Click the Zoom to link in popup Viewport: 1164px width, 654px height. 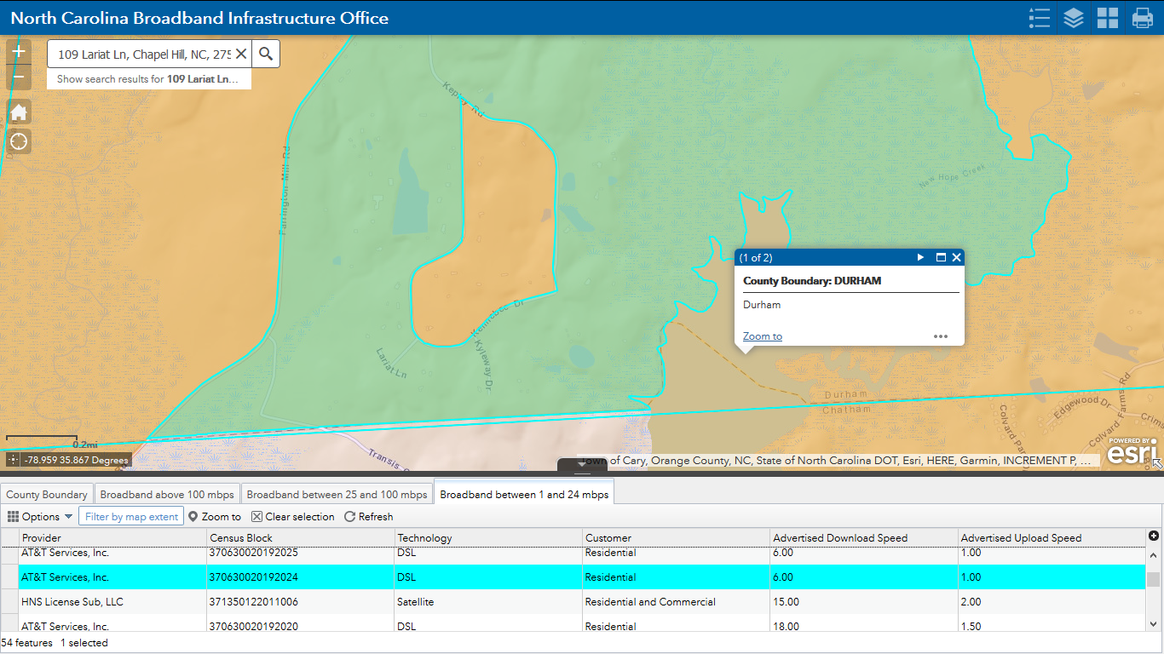click(x=762, y=336)
